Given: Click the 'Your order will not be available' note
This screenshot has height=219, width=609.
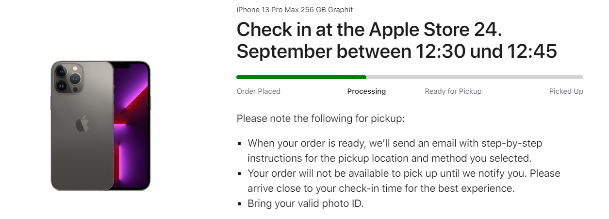Looking at the screenshot, I should 404,173.
